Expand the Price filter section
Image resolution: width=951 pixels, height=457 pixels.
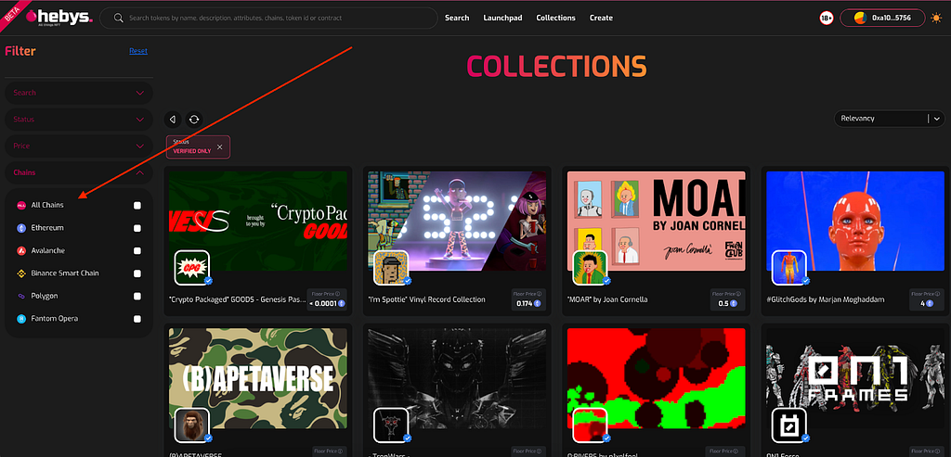(x=79, y=146)
